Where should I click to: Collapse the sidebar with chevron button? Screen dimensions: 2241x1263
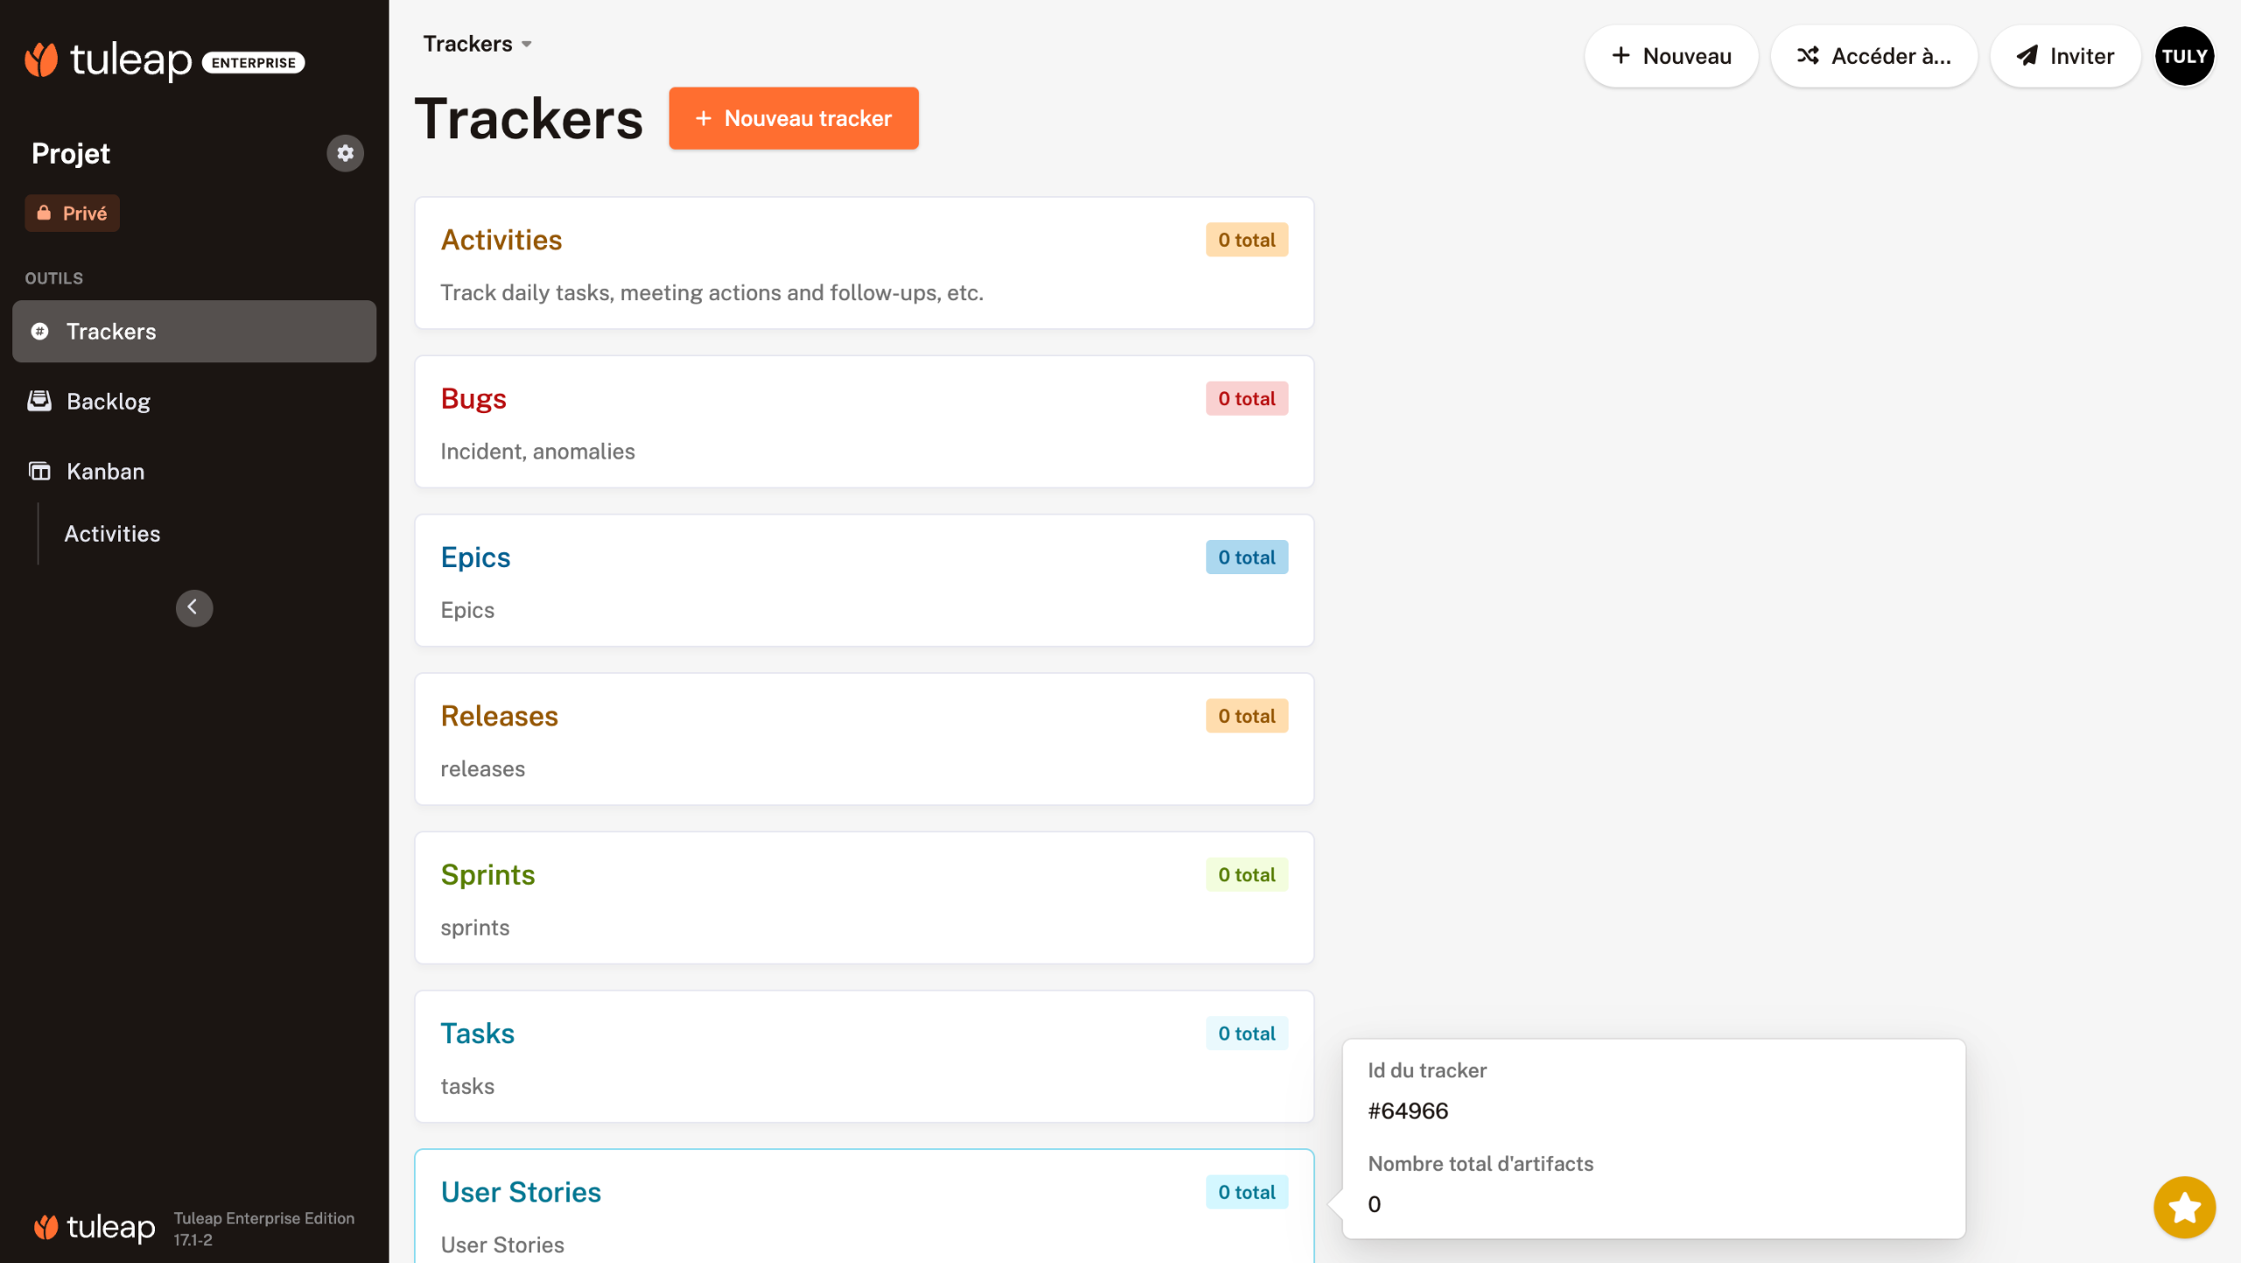coord(193,607)
